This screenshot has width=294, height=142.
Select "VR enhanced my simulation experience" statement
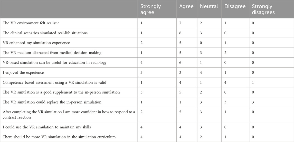(x=34, y=43)
